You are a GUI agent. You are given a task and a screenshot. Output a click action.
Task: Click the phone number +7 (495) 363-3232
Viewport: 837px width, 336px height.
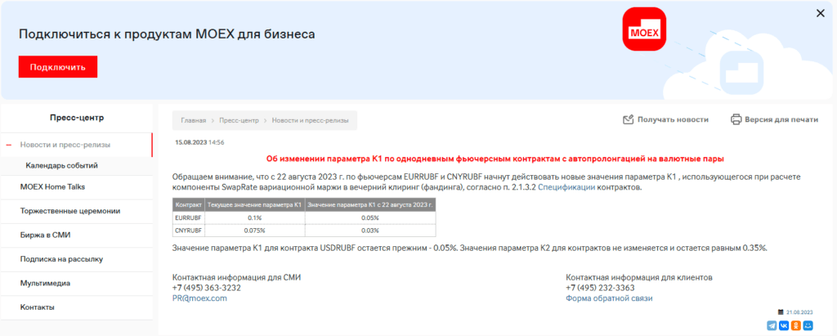(x=207, y=288)
